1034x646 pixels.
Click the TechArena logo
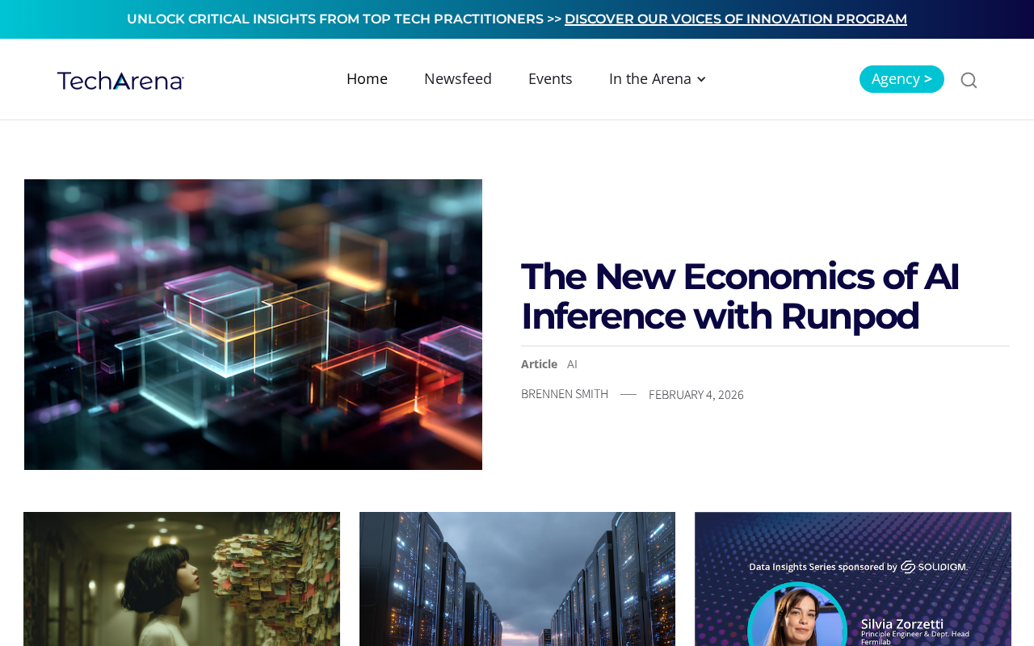120,80
